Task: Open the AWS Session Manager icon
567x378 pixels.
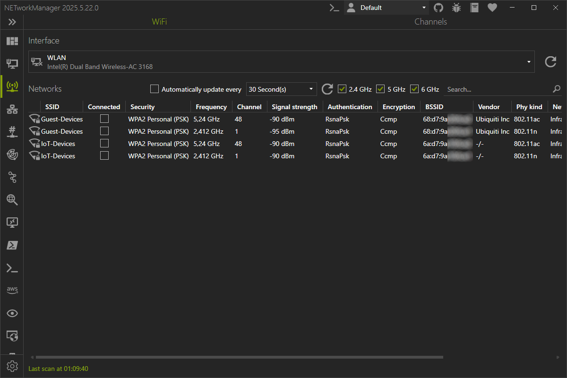Action: 12,290
